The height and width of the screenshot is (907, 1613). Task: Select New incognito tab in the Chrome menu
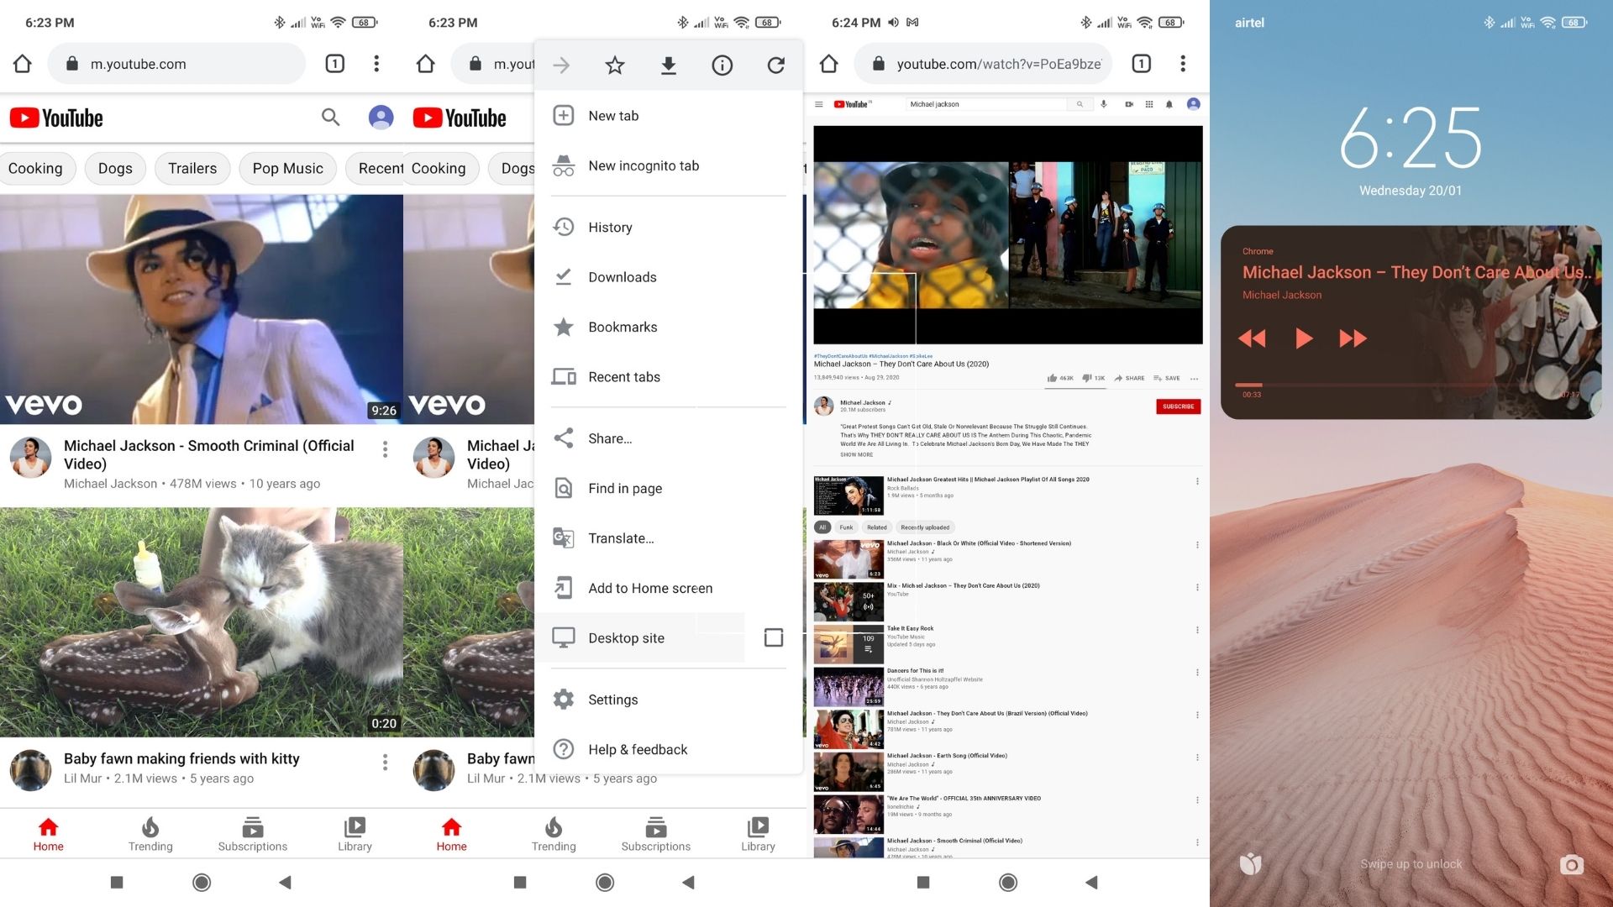669,166
